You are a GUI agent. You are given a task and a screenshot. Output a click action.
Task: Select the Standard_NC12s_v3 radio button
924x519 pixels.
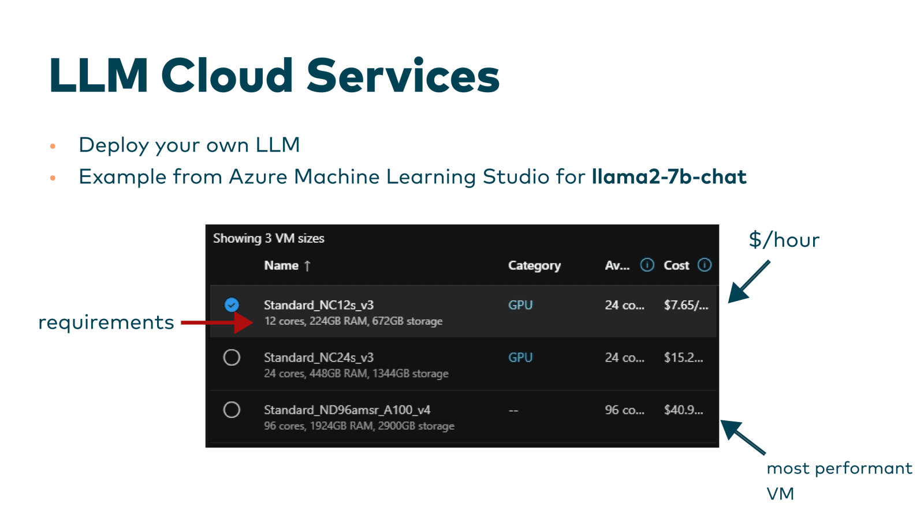pos(232,304)
